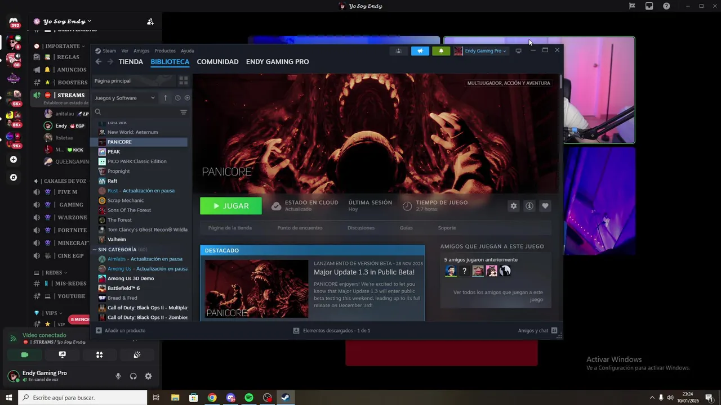Viewport: 721px width, 405px height.
Task: Click Windows taskbar search box
Action: 82,398
